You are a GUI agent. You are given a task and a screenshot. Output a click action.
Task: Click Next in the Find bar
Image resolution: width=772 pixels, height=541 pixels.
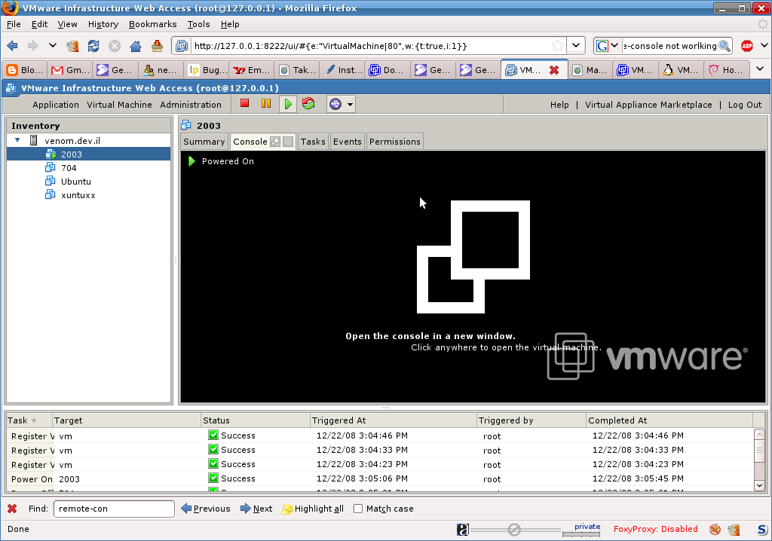tap(256, 509)
